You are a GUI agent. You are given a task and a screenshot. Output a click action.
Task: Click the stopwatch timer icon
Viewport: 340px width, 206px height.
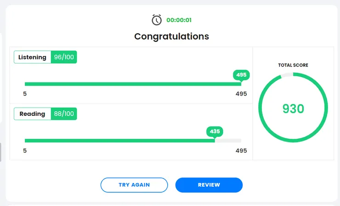(x=157, y=20)
